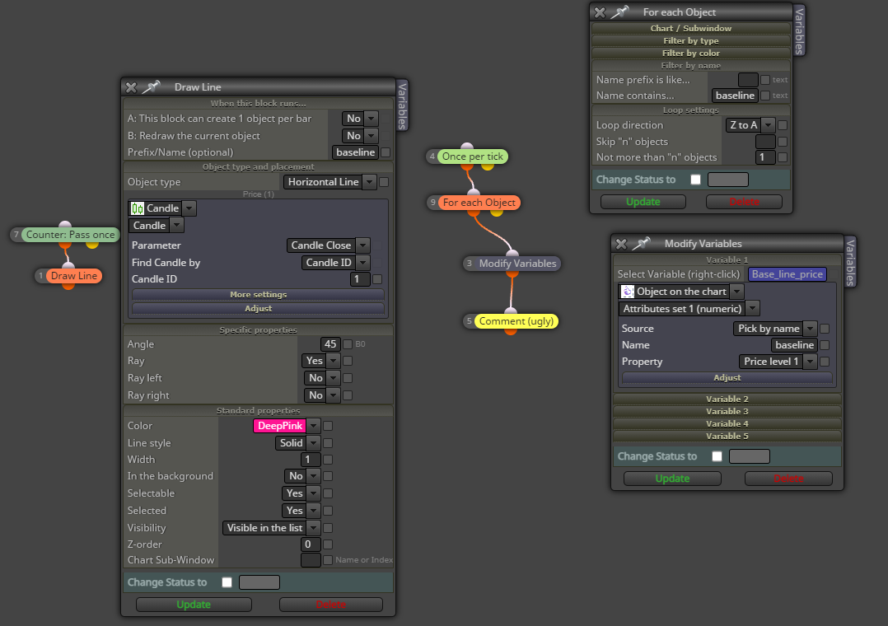888x626 pixels.
Task: Close the For each Object panel with X icon
Action: 601,12
